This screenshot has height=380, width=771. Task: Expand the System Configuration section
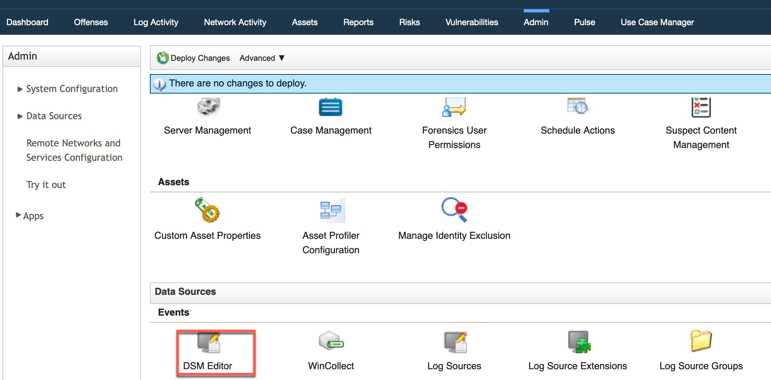(71, 88)
